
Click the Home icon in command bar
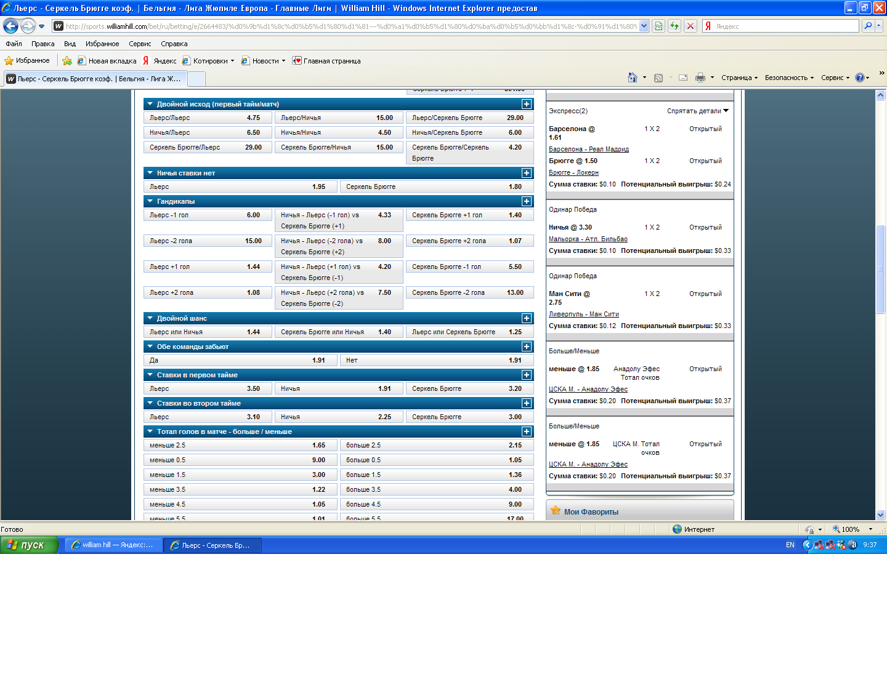click(632, 78)
